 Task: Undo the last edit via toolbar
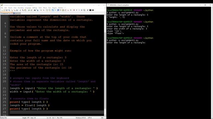coord(29,10)
